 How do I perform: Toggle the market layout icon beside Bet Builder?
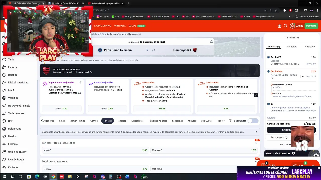pos(230,121)
